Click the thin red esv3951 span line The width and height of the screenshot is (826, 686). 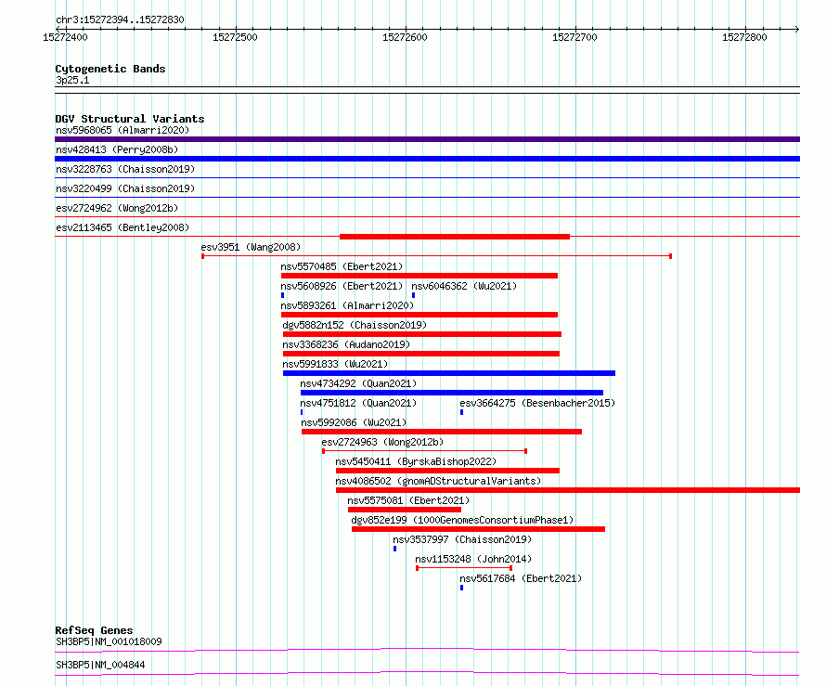[x=437, y=256]
